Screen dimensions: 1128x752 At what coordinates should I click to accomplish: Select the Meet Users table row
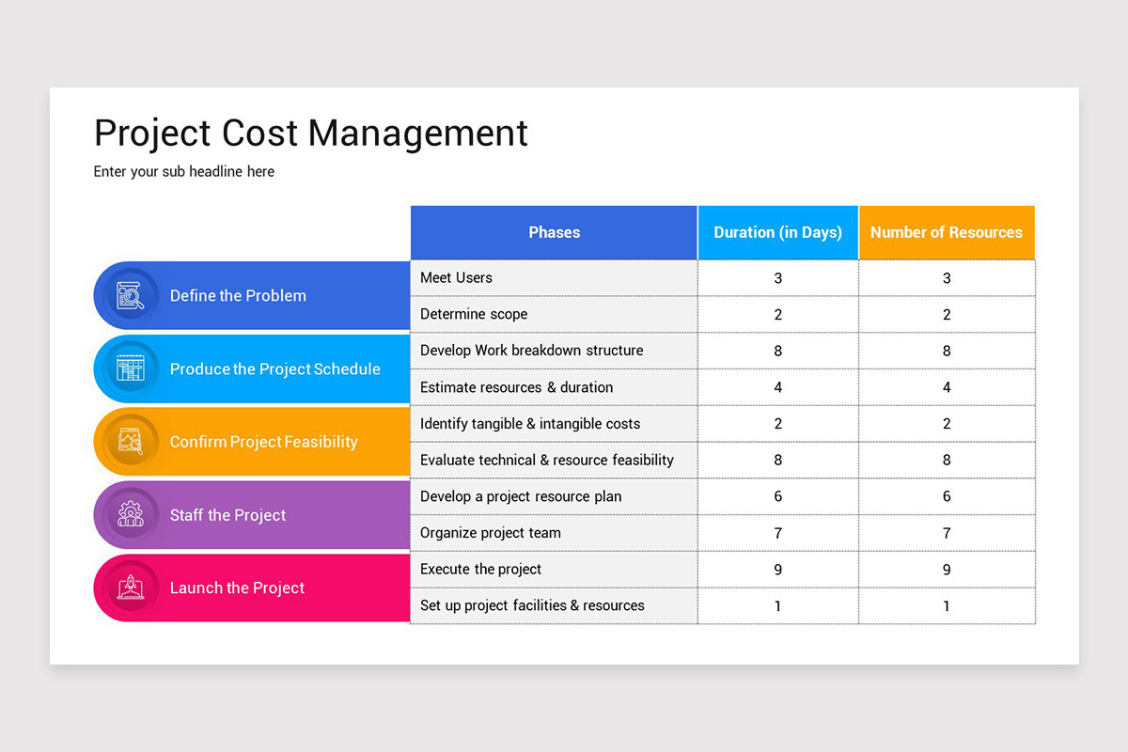554,277
